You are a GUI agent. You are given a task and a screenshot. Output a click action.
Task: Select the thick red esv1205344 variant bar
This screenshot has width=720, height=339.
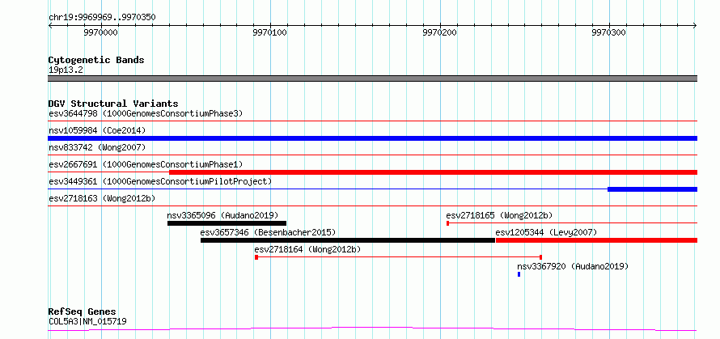[596, 240]
